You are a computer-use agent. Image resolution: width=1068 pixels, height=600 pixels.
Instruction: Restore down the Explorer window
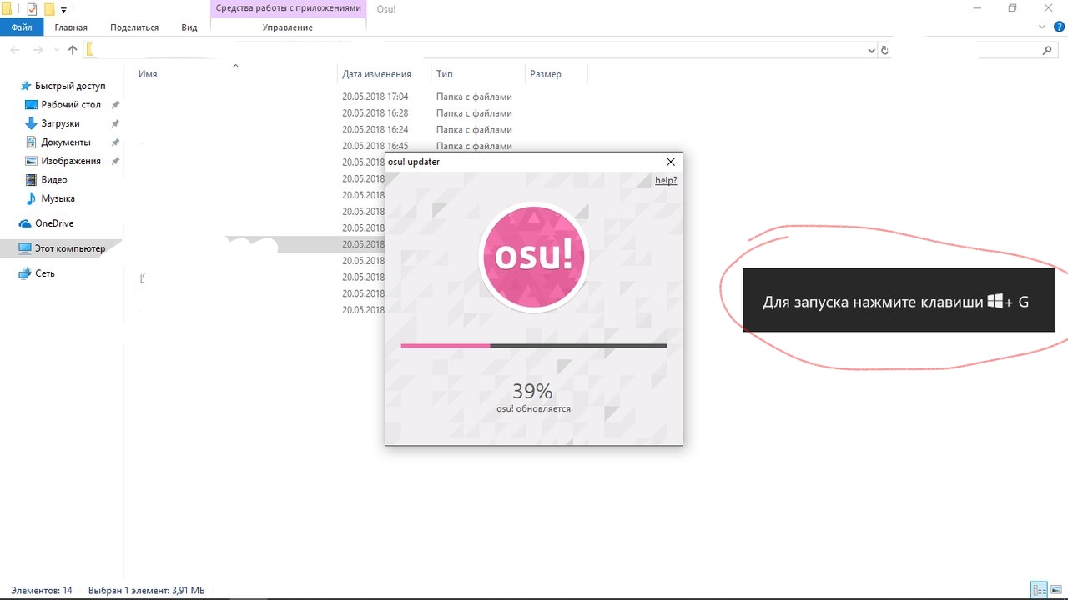point(1013,8)
